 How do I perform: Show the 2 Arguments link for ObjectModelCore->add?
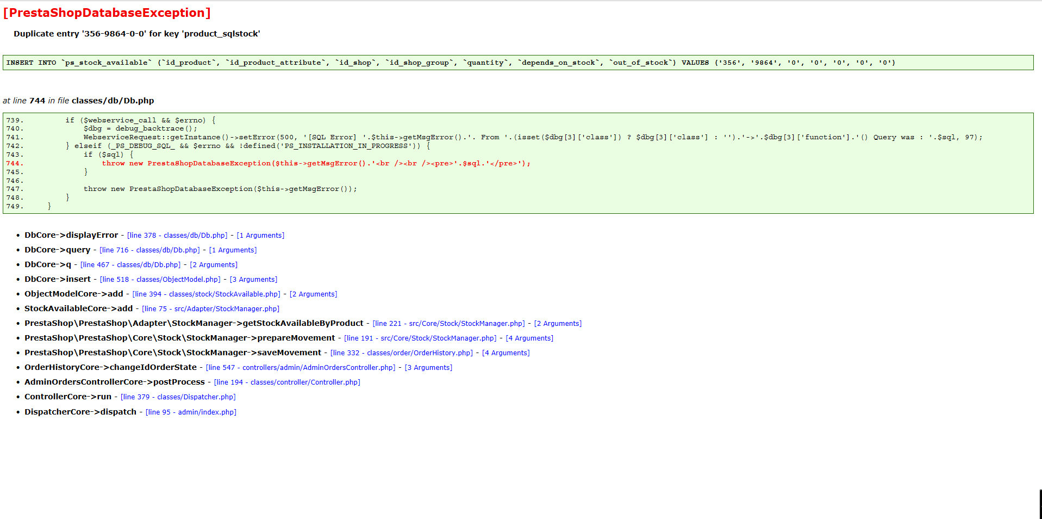coord(313,294)
